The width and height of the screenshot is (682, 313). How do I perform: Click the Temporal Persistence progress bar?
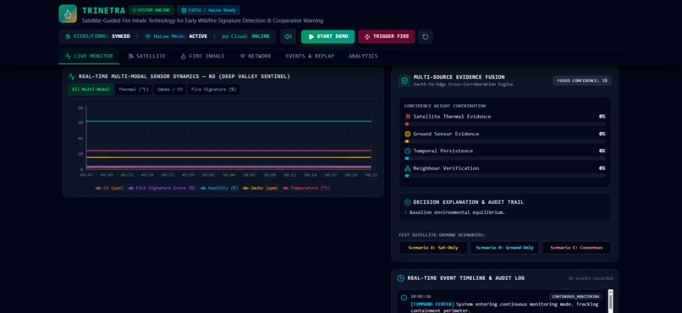(504, 159)
